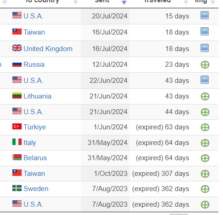
Task: Click green add-image icon in Türkiye row
Action: (205, 128)
